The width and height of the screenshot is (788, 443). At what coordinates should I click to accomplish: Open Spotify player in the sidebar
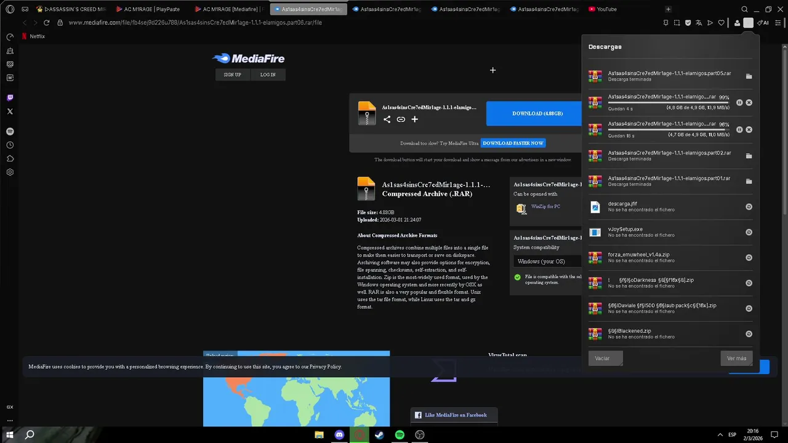pyautogui.click(x=10, y=132)
